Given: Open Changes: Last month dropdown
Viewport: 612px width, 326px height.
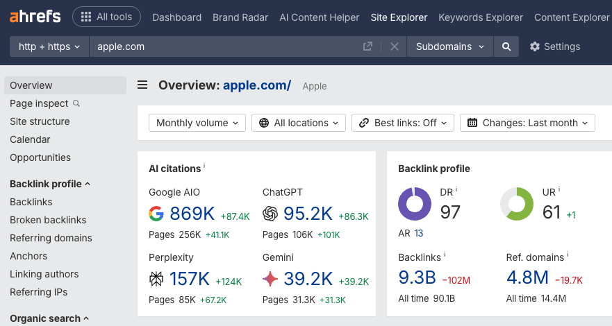Looking at the screenshot, I should point(527,123).
